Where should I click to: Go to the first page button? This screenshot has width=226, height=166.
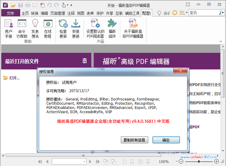(40, 161)
